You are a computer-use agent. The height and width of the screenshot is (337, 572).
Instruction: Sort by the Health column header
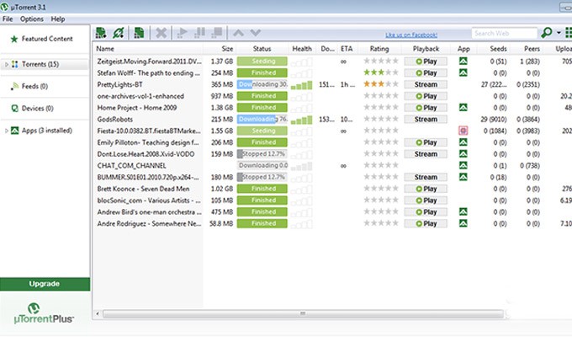point(302,49)
